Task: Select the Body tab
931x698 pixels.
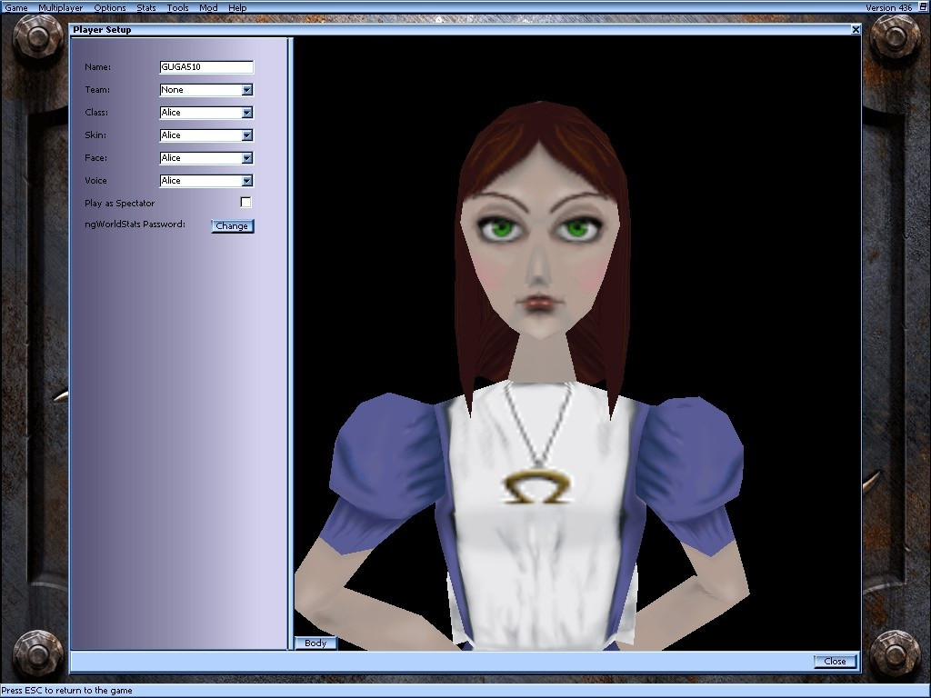Action: tap(315, 643)
